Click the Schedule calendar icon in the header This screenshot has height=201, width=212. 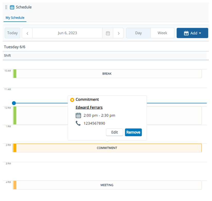coord(12,7)
